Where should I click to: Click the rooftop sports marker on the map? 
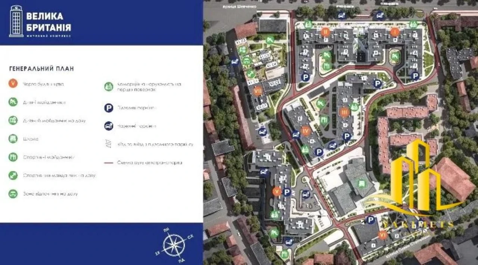point(251,73)
